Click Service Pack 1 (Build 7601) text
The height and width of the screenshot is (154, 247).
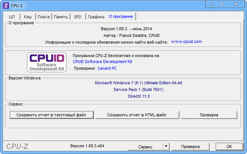tap(138, 90)
